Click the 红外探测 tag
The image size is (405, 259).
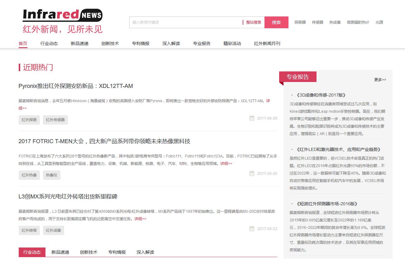point(29,120)
